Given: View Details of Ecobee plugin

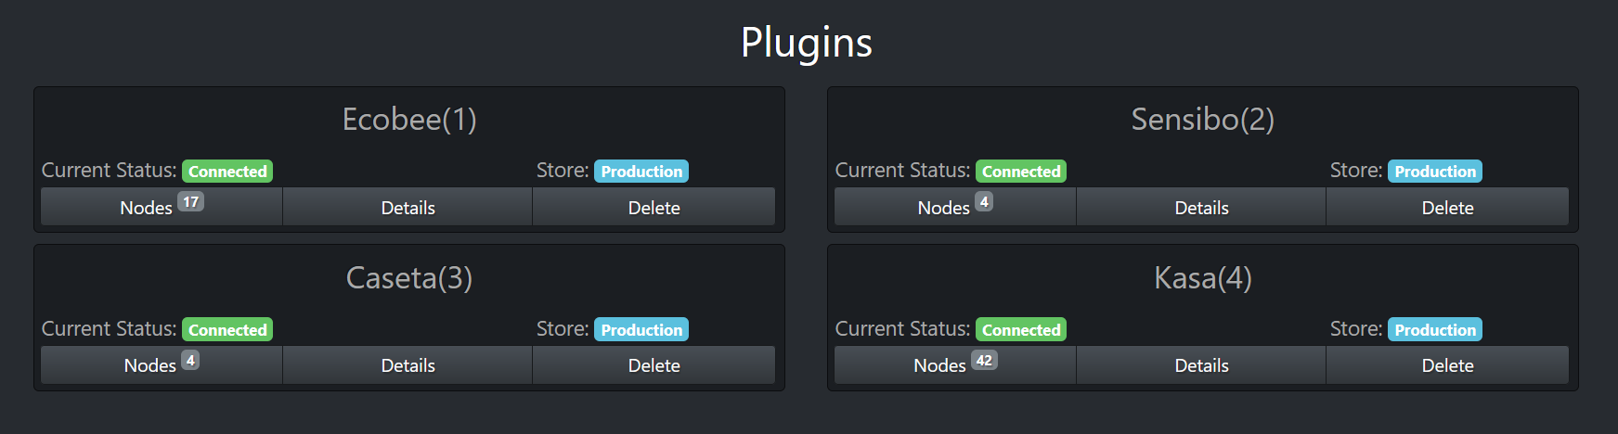Looking at the screenshot, I should coord(408,207).
